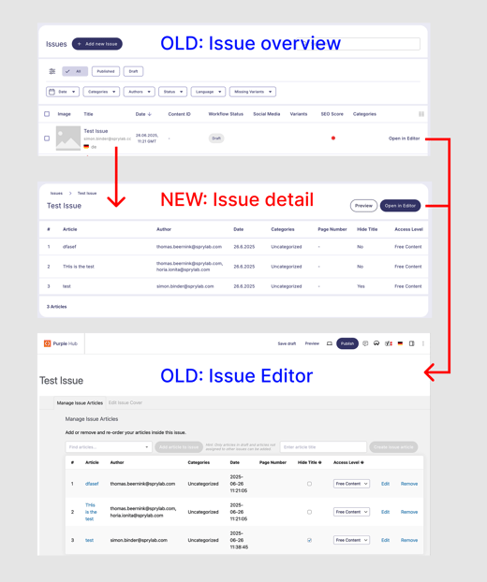487x582 pixels.
Task: Open the Authors filter dropdown
Action: pos(140,92)
